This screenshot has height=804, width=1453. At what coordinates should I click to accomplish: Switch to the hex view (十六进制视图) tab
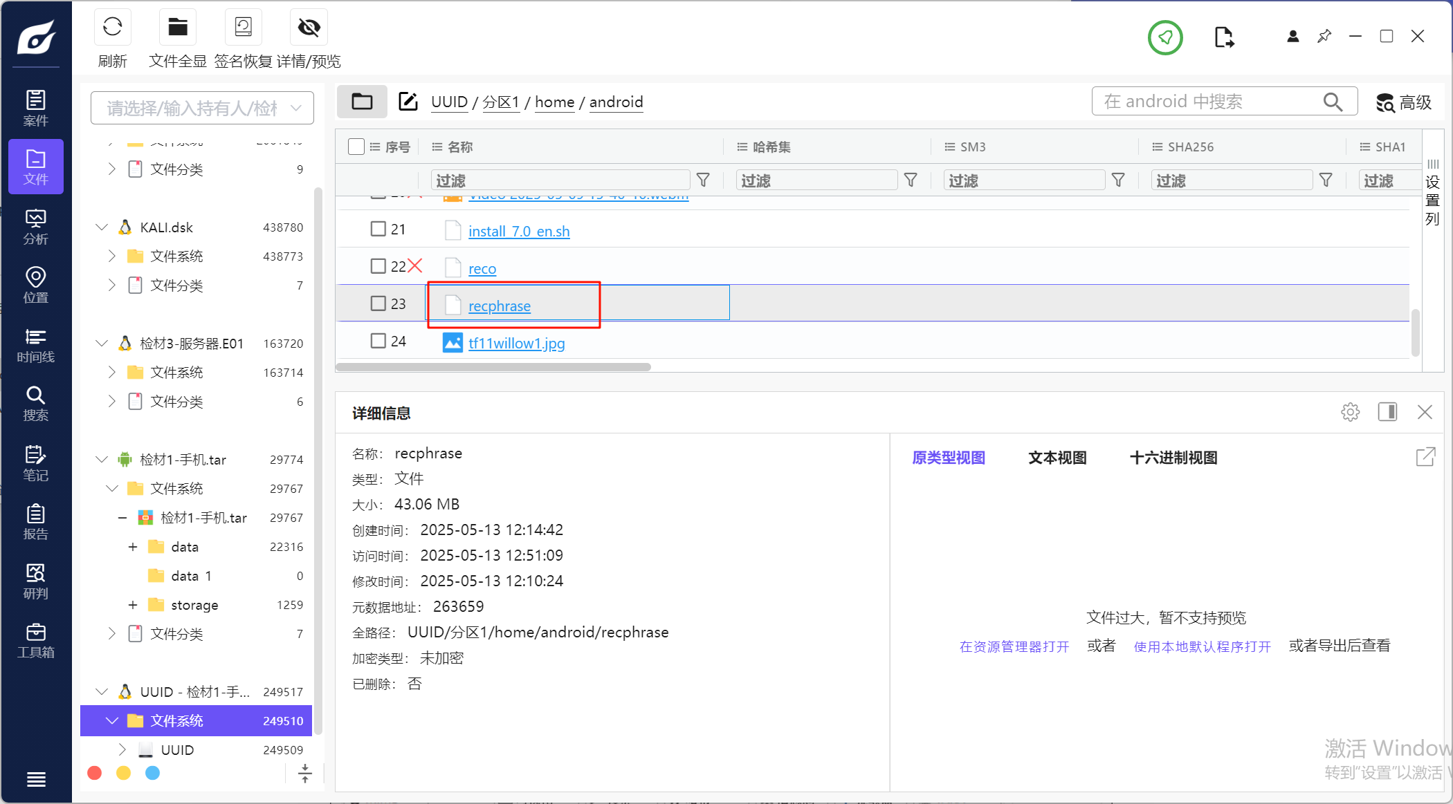(x=1173, y=458)
